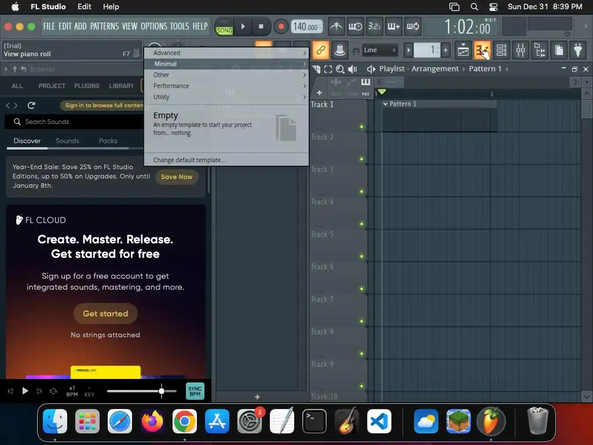
Task: Open the Line snap dropdown
Action: [379, 50]
